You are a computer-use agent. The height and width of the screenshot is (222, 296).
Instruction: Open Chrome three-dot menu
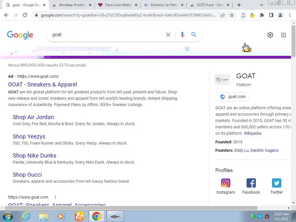(290, 15)
